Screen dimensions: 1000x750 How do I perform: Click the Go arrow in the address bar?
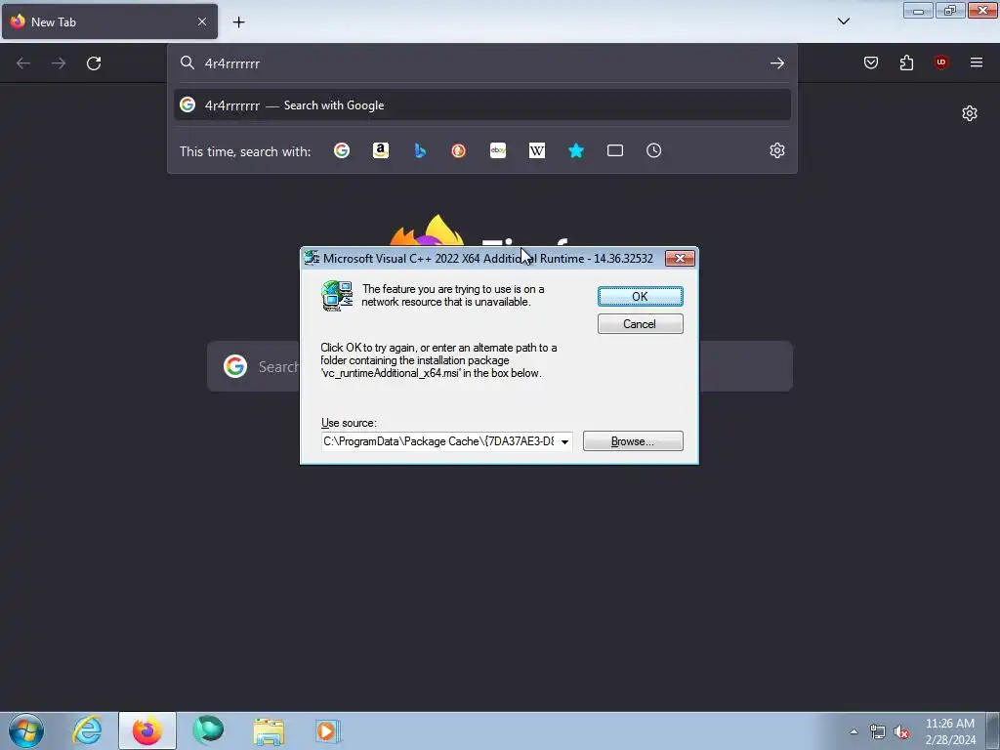click(x=776, y=63)
